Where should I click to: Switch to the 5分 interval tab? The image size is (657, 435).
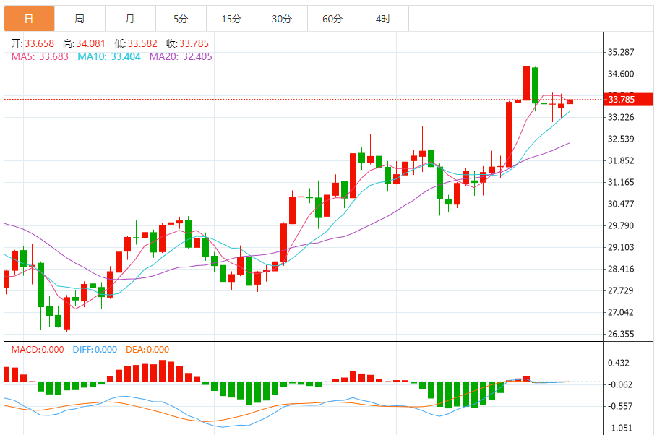181,19
